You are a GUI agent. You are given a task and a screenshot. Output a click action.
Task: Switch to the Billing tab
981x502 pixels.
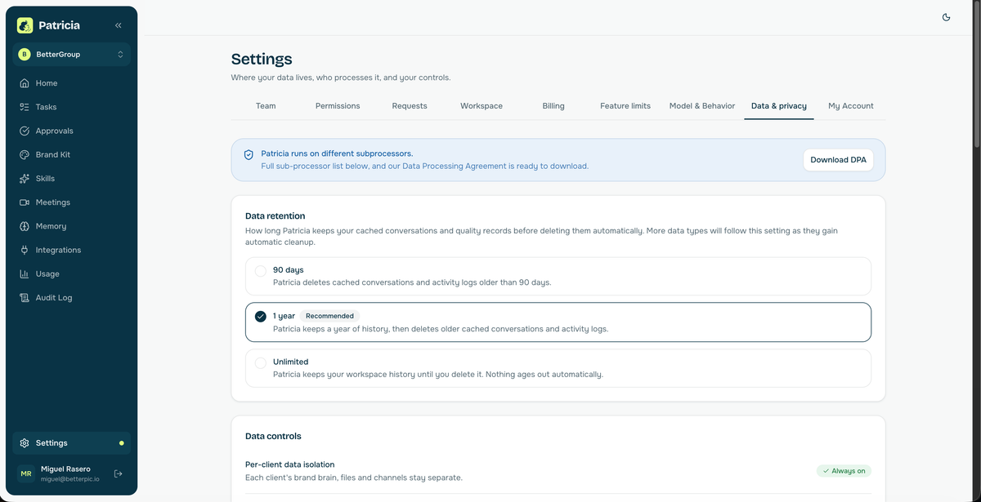(x=553, y=106)
